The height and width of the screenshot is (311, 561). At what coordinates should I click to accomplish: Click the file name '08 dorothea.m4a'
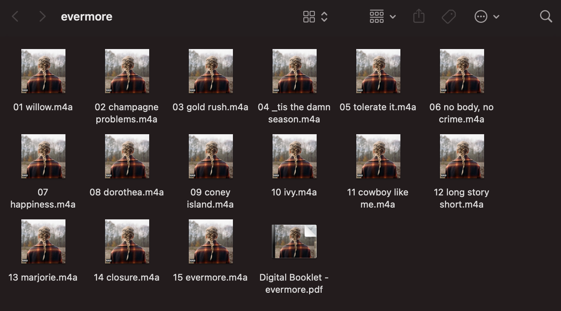click(x=127, y=192)
